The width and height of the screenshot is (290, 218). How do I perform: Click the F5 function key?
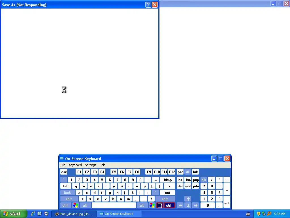click(114, 172)
